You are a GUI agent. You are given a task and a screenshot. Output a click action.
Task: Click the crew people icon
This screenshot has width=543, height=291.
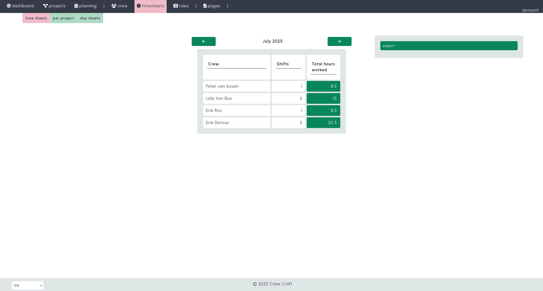coord(114,6)
